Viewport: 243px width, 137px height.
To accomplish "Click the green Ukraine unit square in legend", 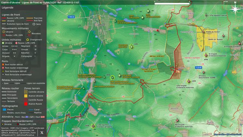I will tap(3, 43).
